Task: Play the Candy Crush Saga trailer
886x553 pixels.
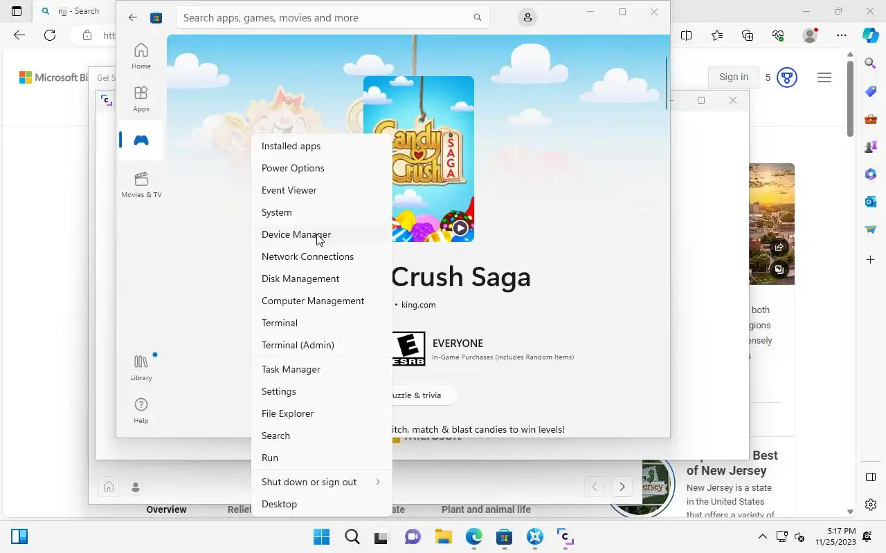Action: [460, 227]
